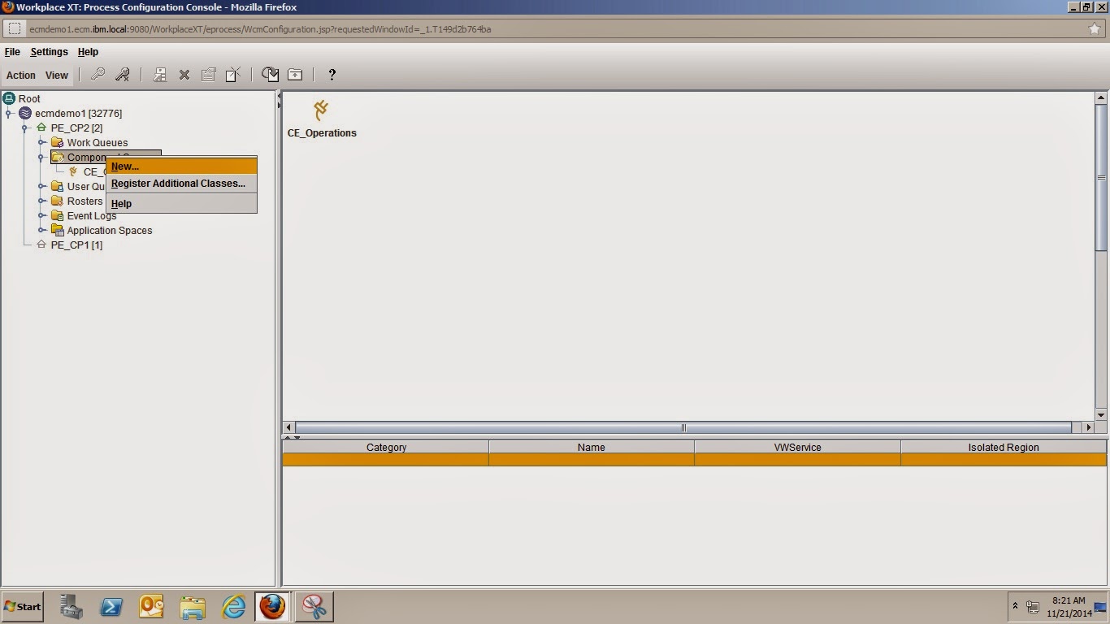This screenshot has width=1110, height=624.
Task: Collapse the ecmdemo1 tree node
Action: 8,113
